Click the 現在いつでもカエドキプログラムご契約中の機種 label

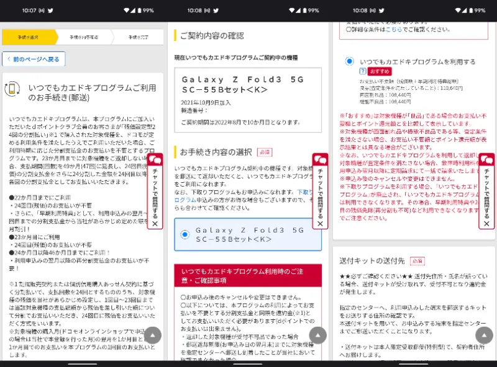236,58
